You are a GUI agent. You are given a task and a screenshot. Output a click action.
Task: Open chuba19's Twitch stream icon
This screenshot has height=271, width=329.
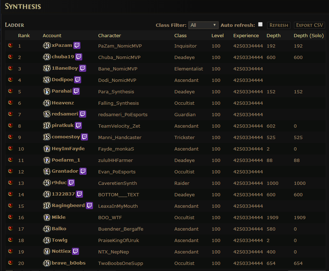(79, 56)
